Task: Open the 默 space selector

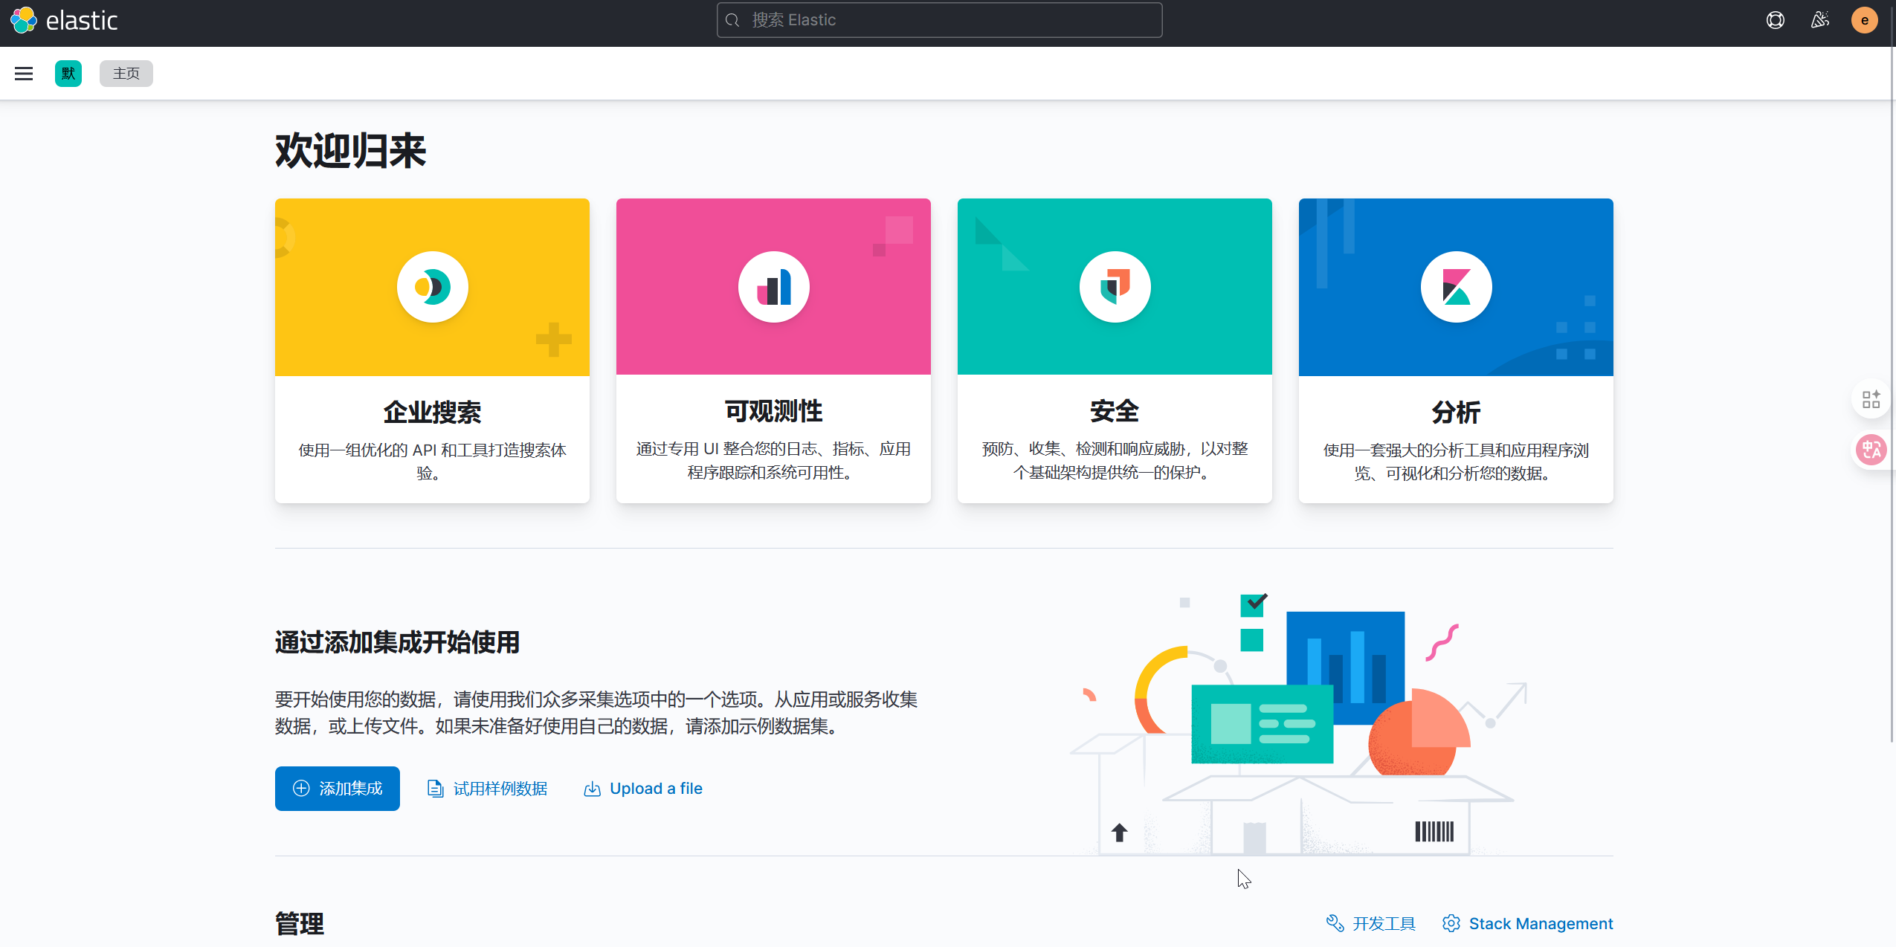Action: pos(68,73)
